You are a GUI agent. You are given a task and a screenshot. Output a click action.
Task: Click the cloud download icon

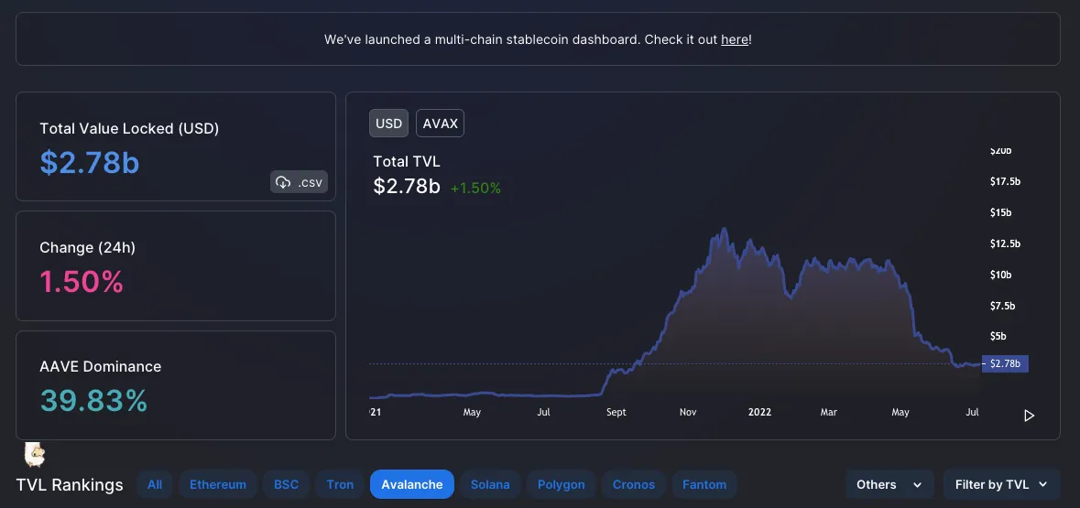pos(283,182)
